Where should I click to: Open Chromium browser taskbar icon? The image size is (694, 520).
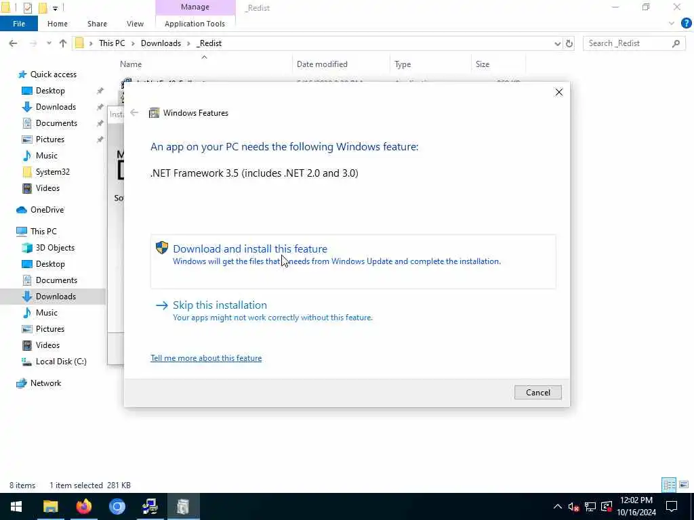tap(117, 506)
